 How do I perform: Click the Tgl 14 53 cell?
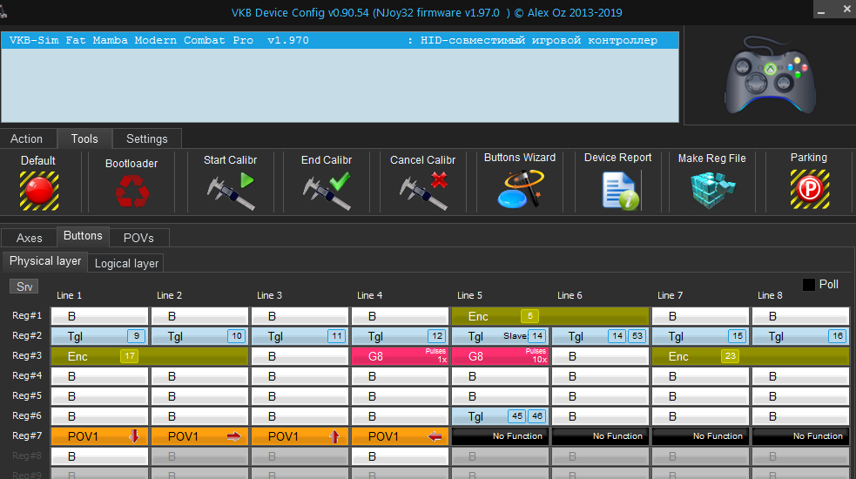click(601, 336)
